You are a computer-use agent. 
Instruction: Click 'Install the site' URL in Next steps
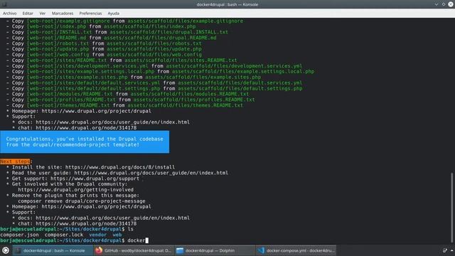pos(120,167)
